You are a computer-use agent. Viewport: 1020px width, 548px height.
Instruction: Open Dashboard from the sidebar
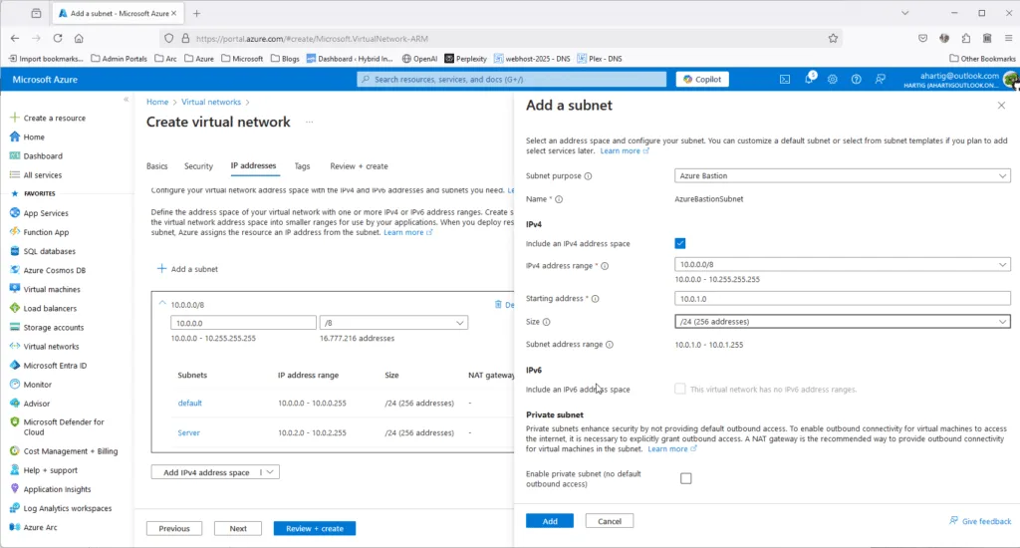tap(36, 156)
